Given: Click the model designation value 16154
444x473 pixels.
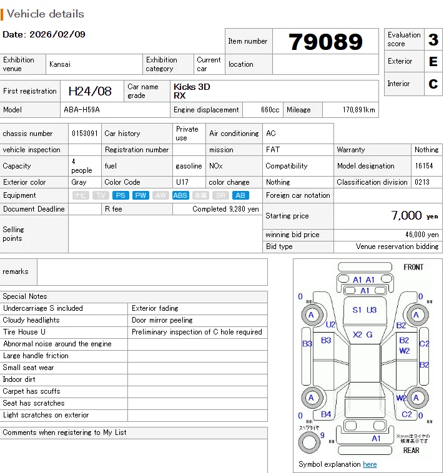Looking at the screenshot, I should 424,166.
